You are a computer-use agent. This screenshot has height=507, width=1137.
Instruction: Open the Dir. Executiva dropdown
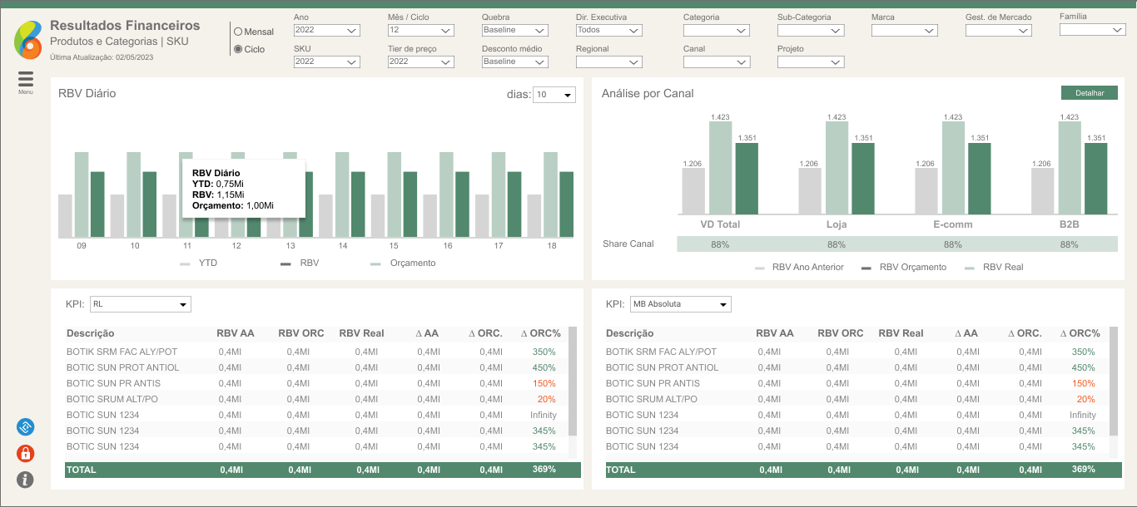[x=608, y=31]
